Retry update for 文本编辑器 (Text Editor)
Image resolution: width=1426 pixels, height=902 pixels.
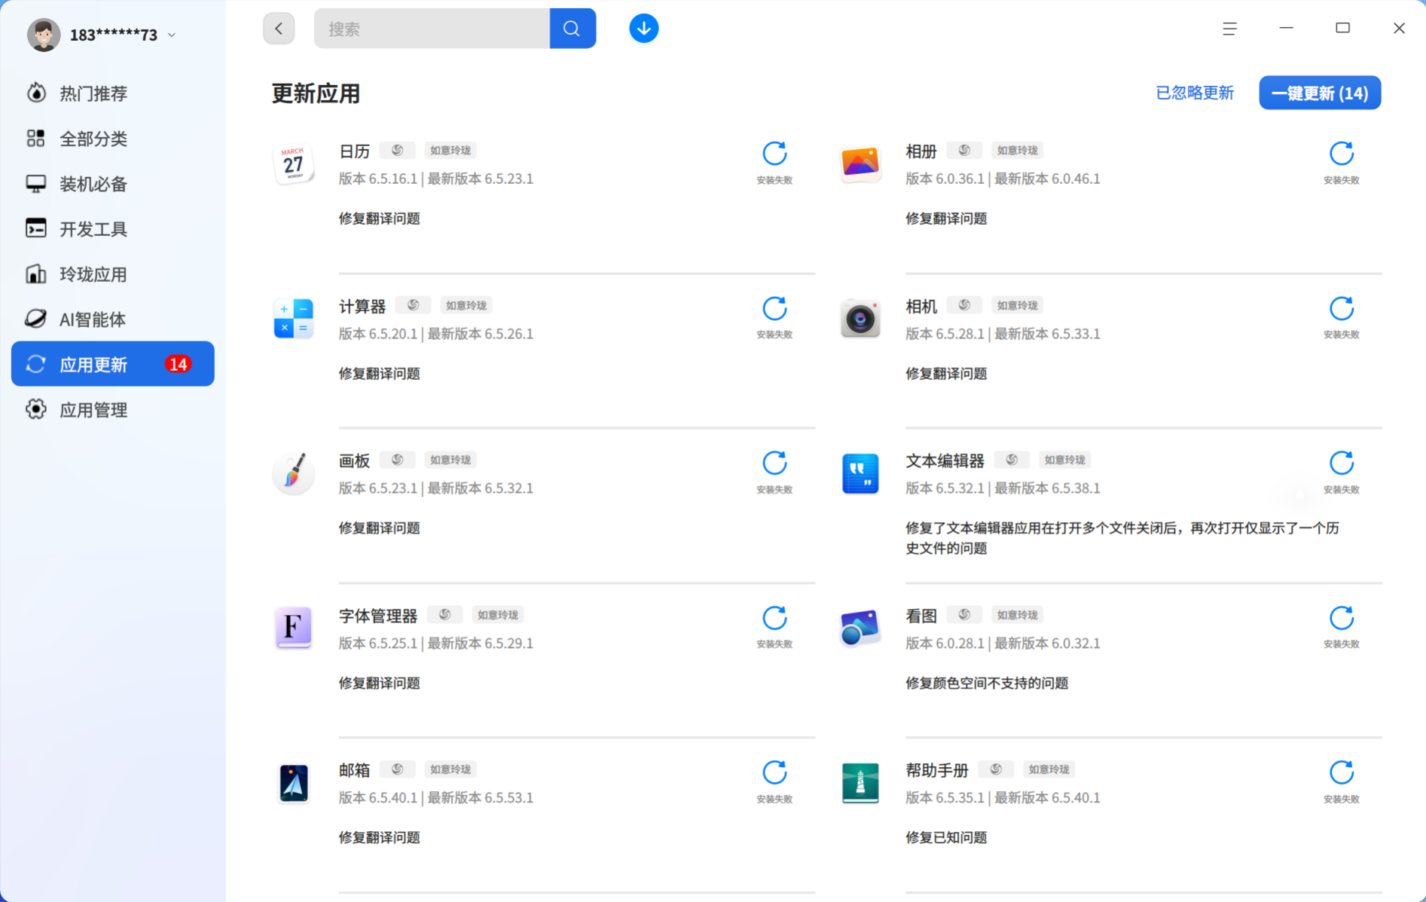point(1341,463)
